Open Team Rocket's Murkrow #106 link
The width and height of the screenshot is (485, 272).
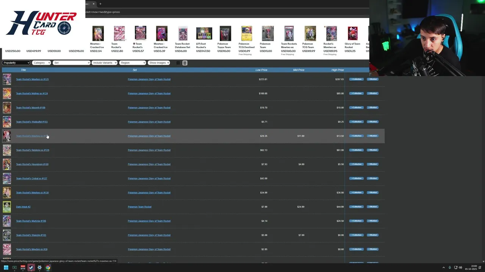(x=31, y=221)
